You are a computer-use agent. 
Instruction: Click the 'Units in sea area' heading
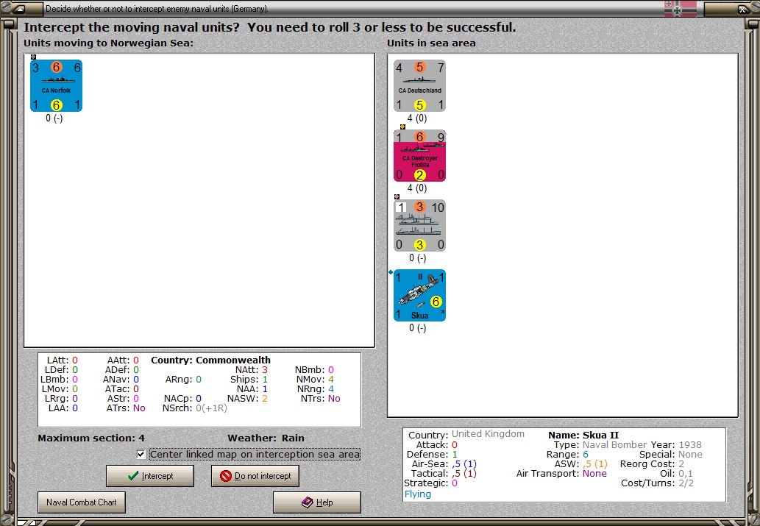[x=431, y=43]
